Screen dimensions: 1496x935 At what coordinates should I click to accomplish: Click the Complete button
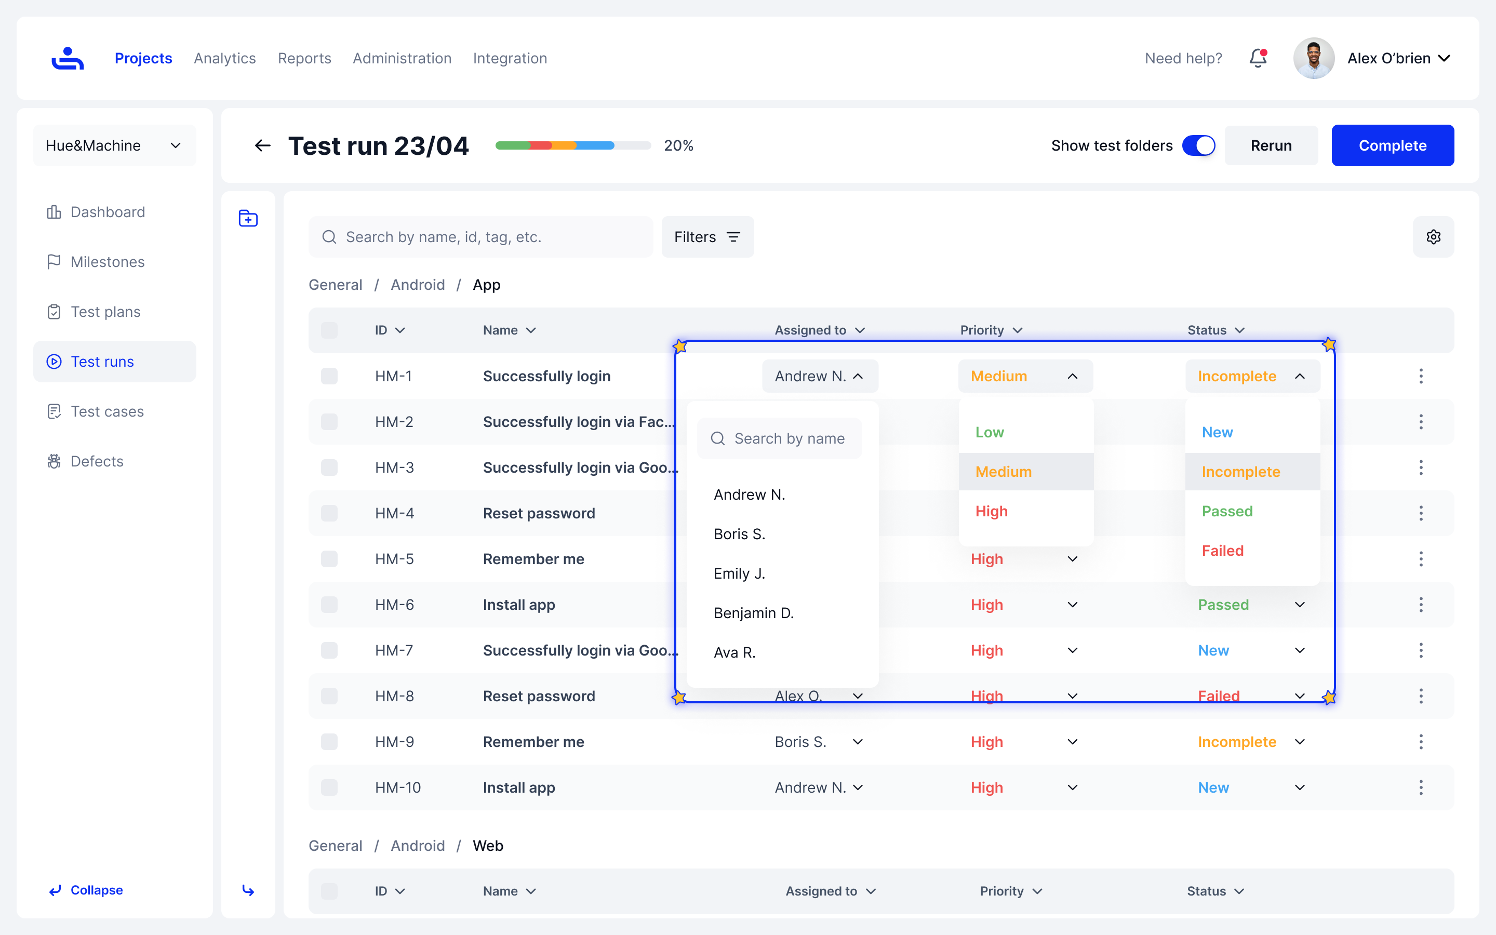coord(1392,145)
